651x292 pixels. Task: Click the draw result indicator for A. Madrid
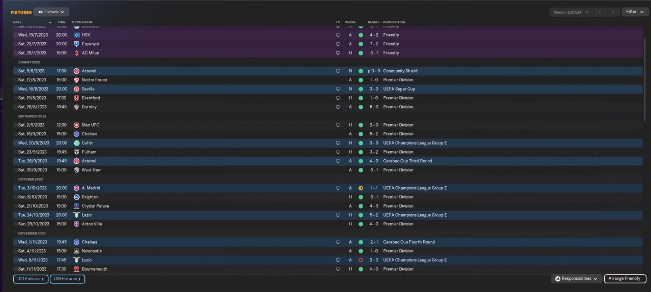[x=361, y=188]
